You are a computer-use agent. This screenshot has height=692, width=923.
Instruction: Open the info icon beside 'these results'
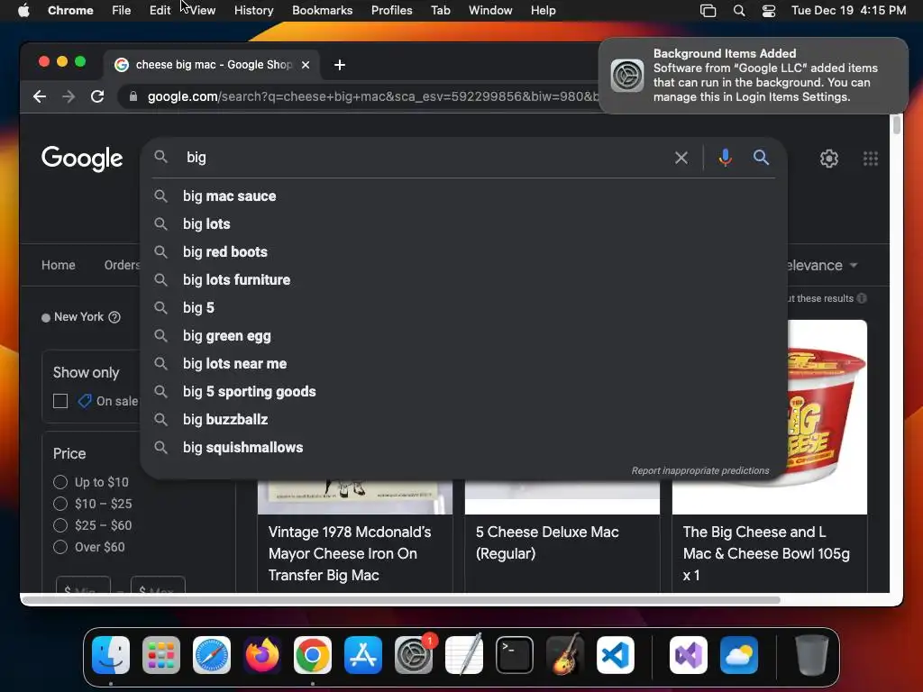pos(862,298)
